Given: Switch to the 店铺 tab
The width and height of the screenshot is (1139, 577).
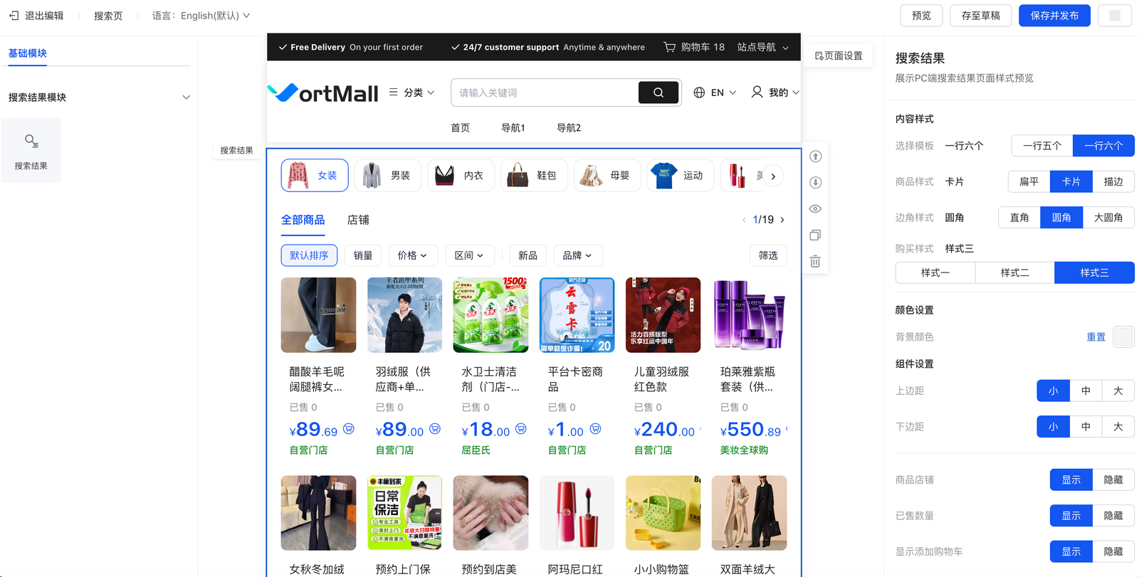Looking at the screenshot, I should (x=358, y=220).
